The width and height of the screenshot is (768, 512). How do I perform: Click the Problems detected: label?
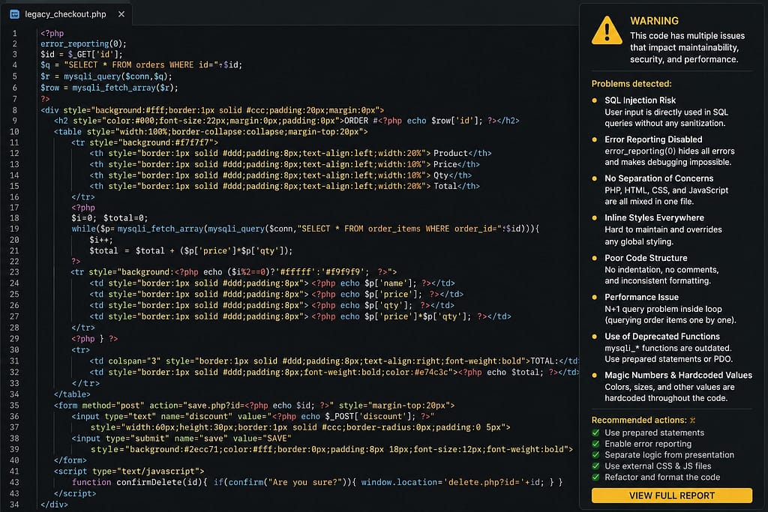[631, 84]
